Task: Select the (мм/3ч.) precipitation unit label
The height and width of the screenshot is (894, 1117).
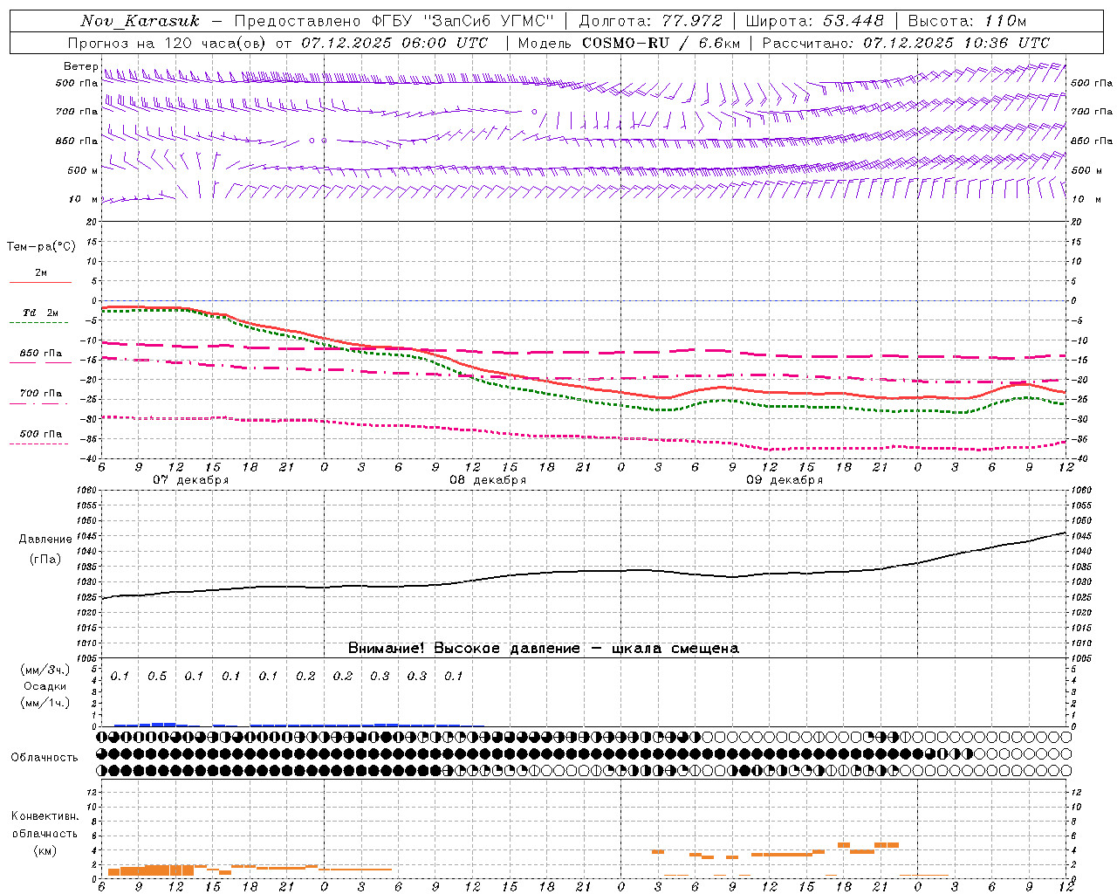Action: point(45,670)
